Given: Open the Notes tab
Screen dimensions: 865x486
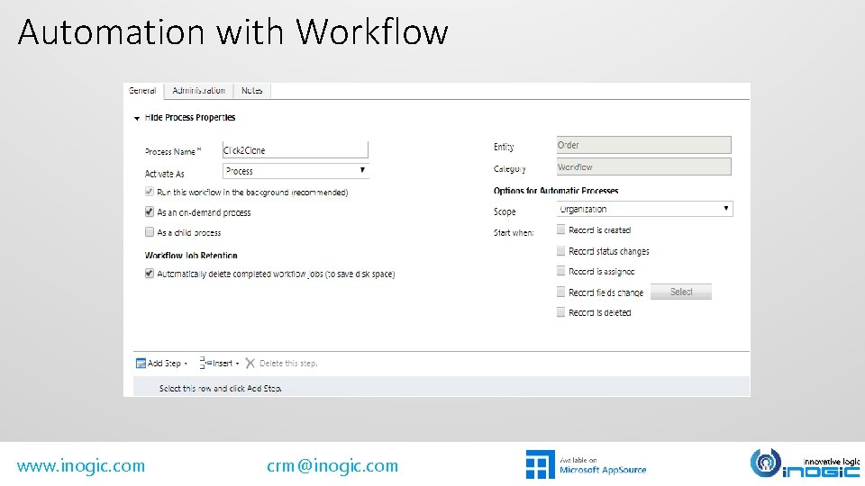Looking at the screenshot, I should point(251,90).
